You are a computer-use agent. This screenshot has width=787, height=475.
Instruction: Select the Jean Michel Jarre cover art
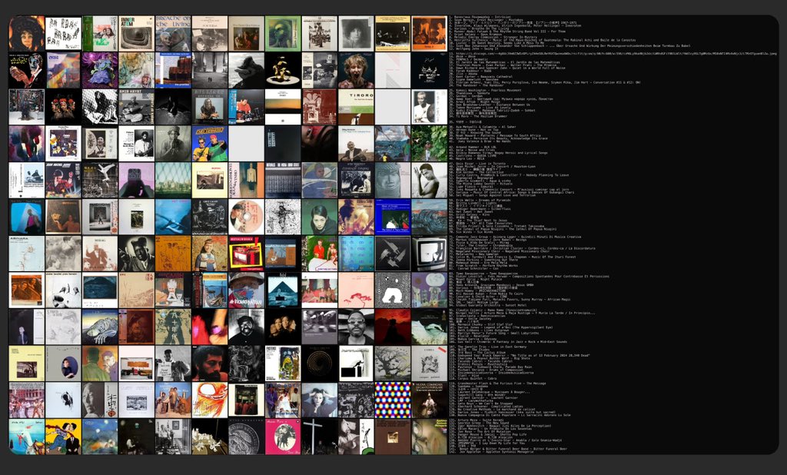click(63, 181)
